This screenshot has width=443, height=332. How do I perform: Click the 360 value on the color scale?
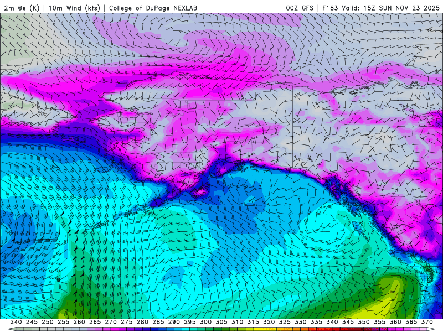(x=395, y=322)
